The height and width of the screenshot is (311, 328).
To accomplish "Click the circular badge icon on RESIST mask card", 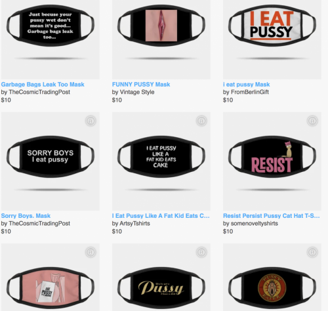I will [312, 121].
